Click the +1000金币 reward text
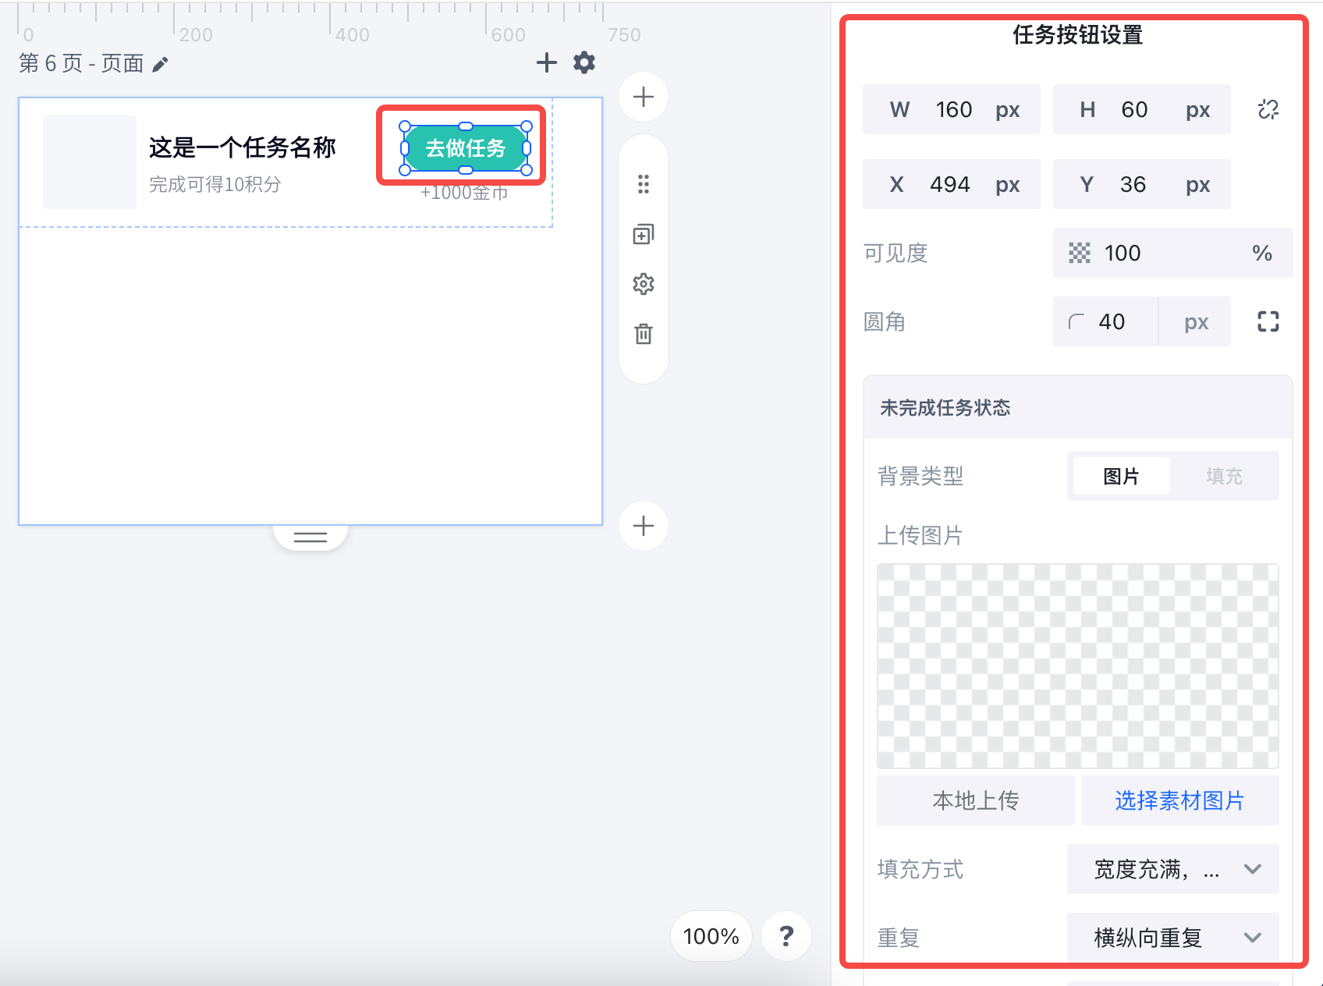This screenshot has width=1323, height=986. point(464,193)
